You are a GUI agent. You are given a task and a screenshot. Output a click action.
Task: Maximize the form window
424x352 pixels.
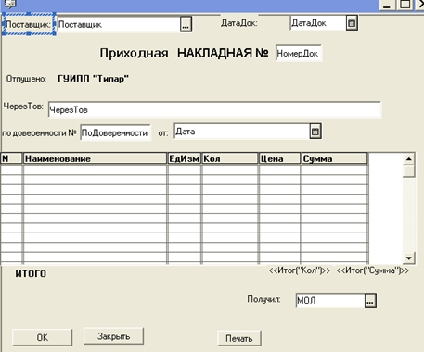coord(405,5)
